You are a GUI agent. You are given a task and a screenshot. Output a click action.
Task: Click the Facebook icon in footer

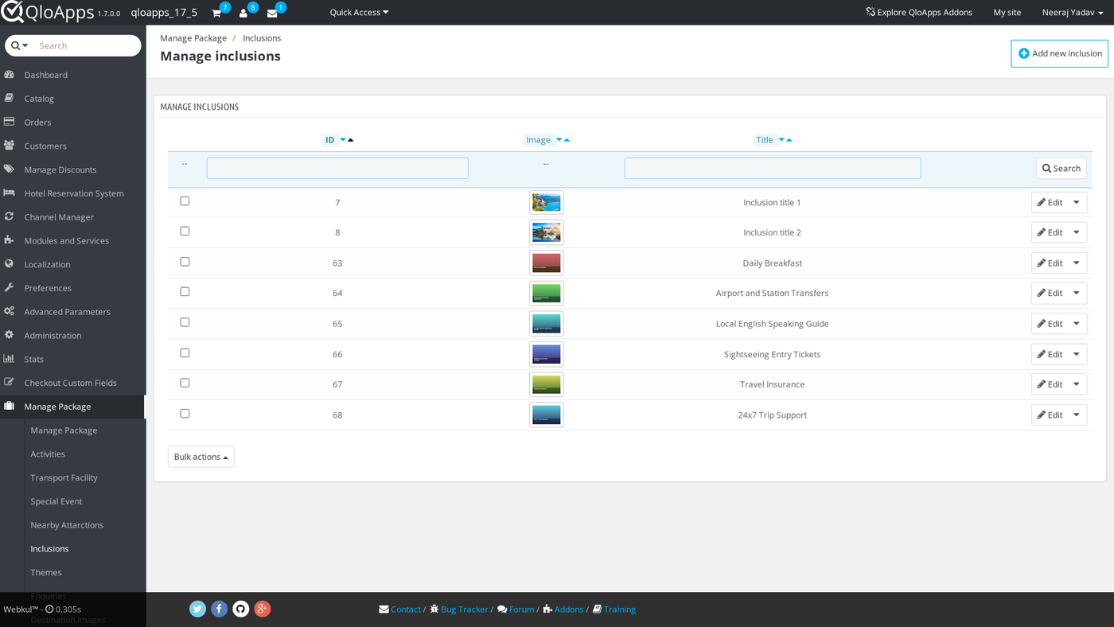[220, 609]
